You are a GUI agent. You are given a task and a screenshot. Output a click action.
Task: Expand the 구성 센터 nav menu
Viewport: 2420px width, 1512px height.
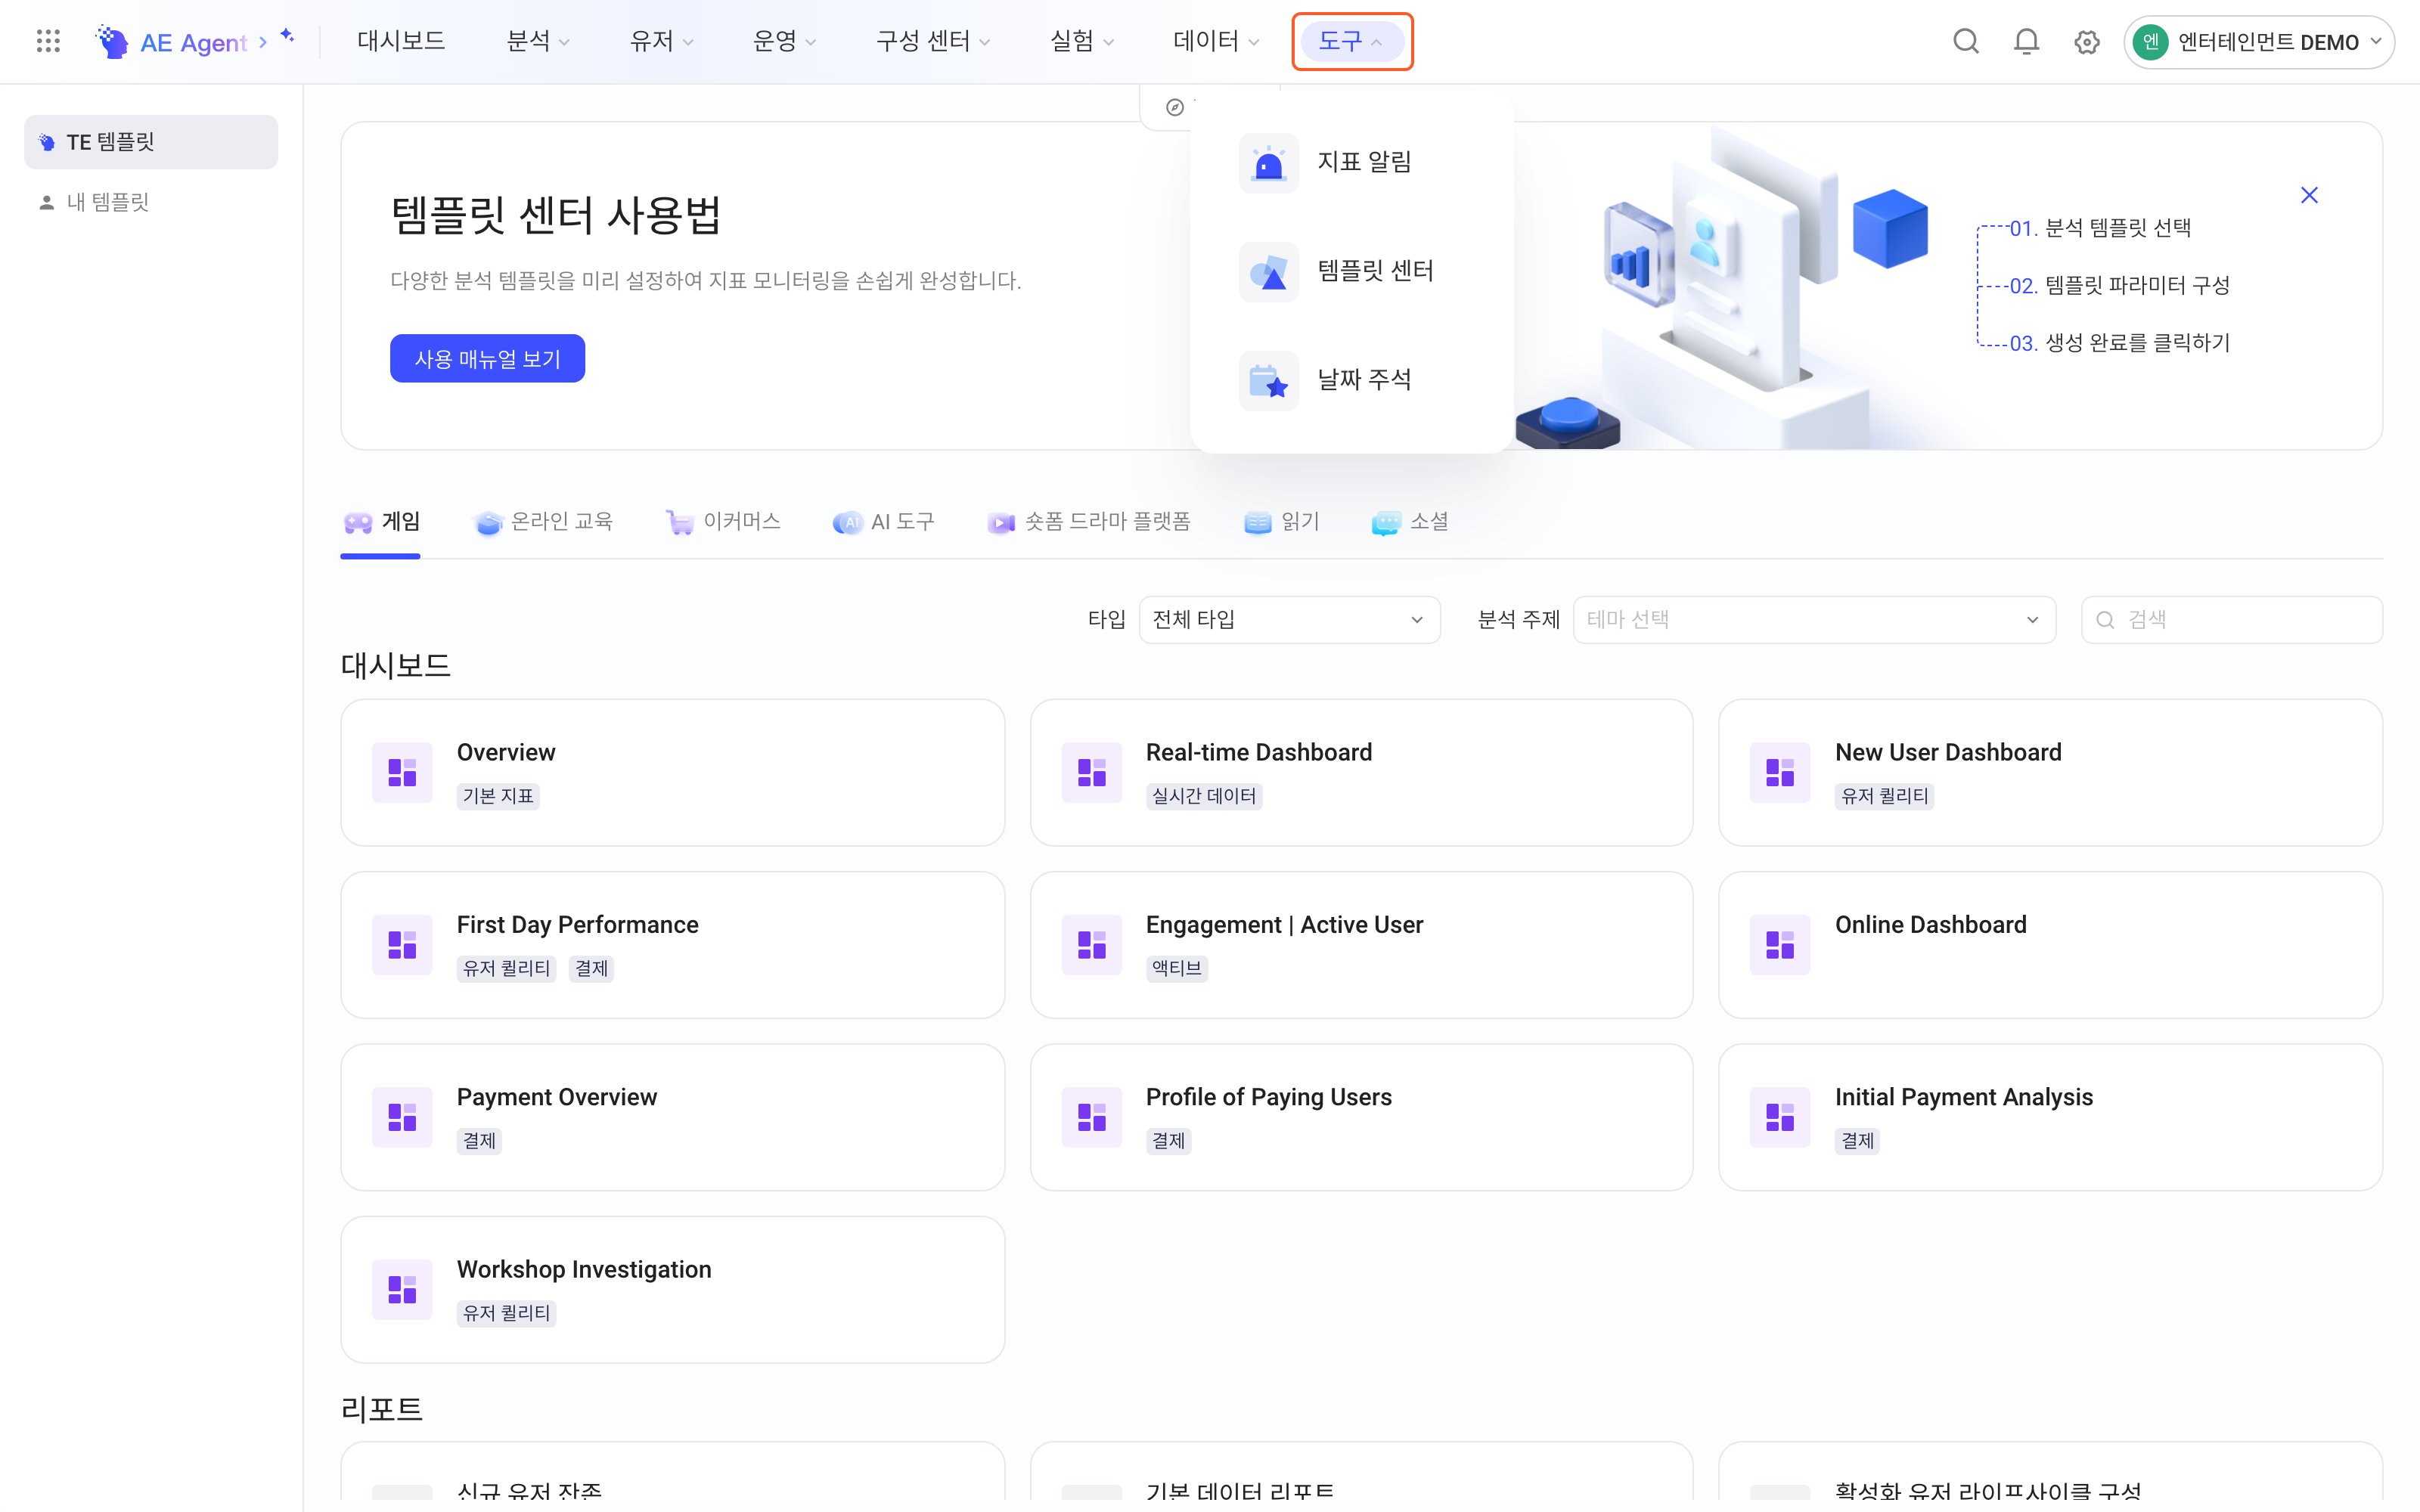coord(932,41)
